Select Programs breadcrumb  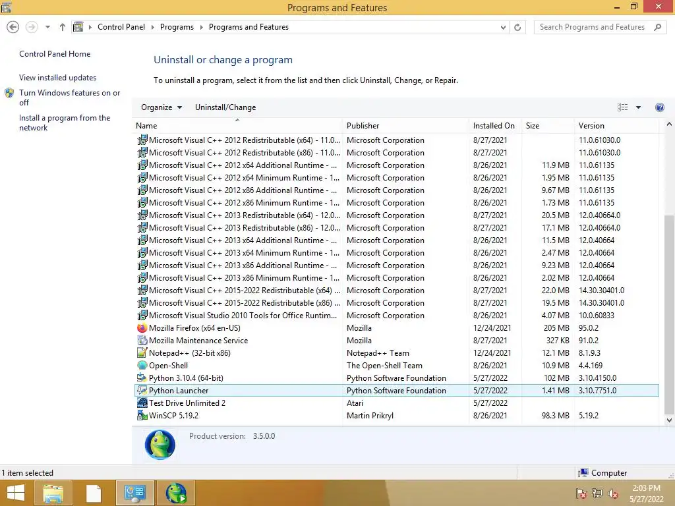(x=177, y=26)
